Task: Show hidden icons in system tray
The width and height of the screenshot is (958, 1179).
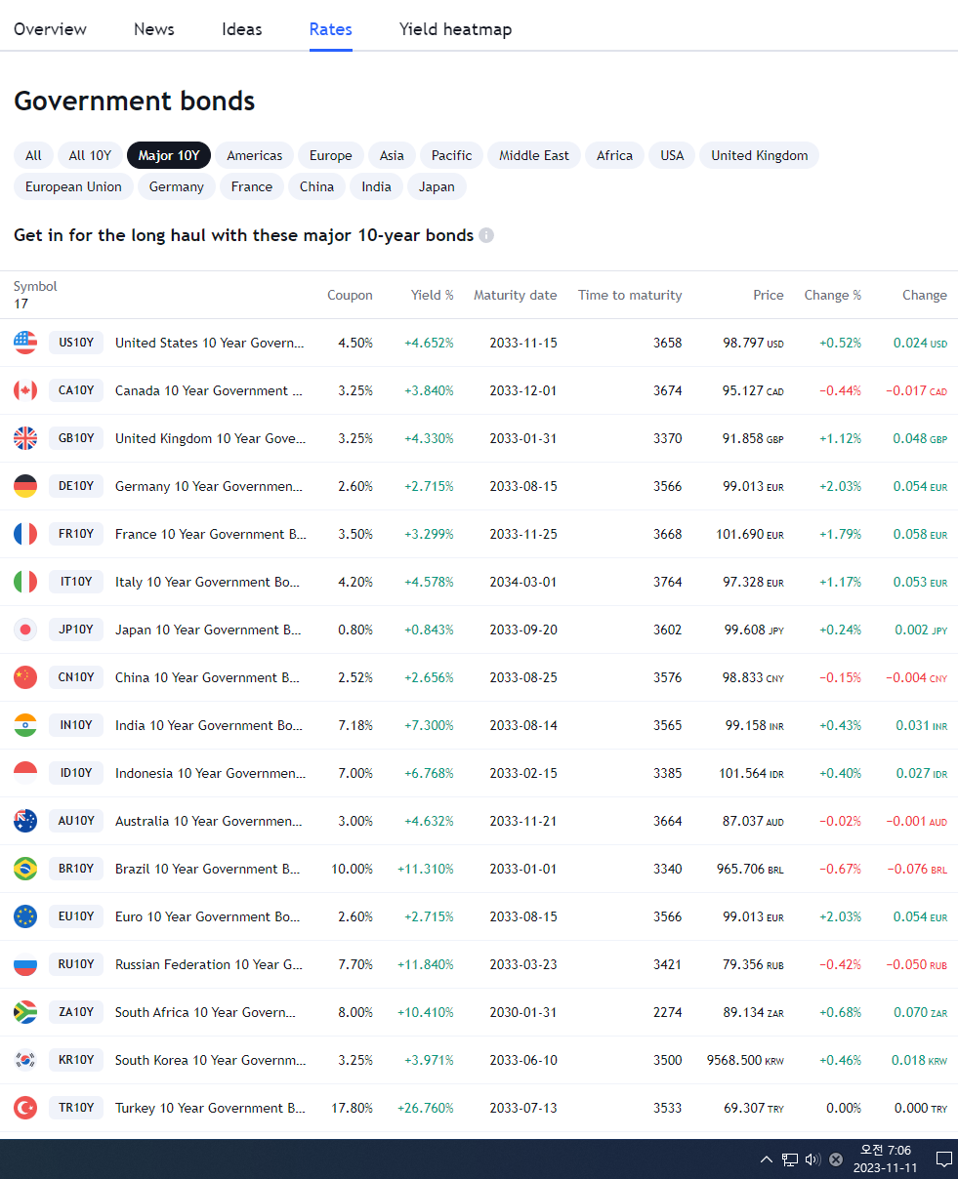Action: (767, 1159)
